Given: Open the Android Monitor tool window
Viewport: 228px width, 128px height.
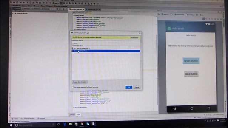Looking at the screenshot, I should click(27, 118).
